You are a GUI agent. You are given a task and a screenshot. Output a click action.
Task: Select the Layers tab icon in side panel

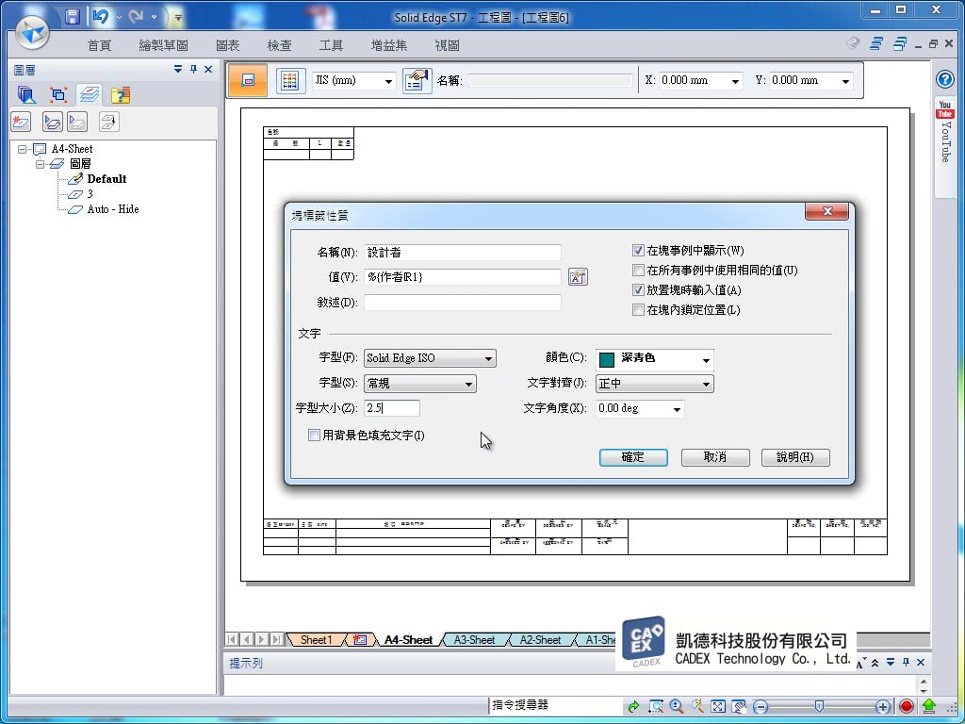[x=90, y=95]
